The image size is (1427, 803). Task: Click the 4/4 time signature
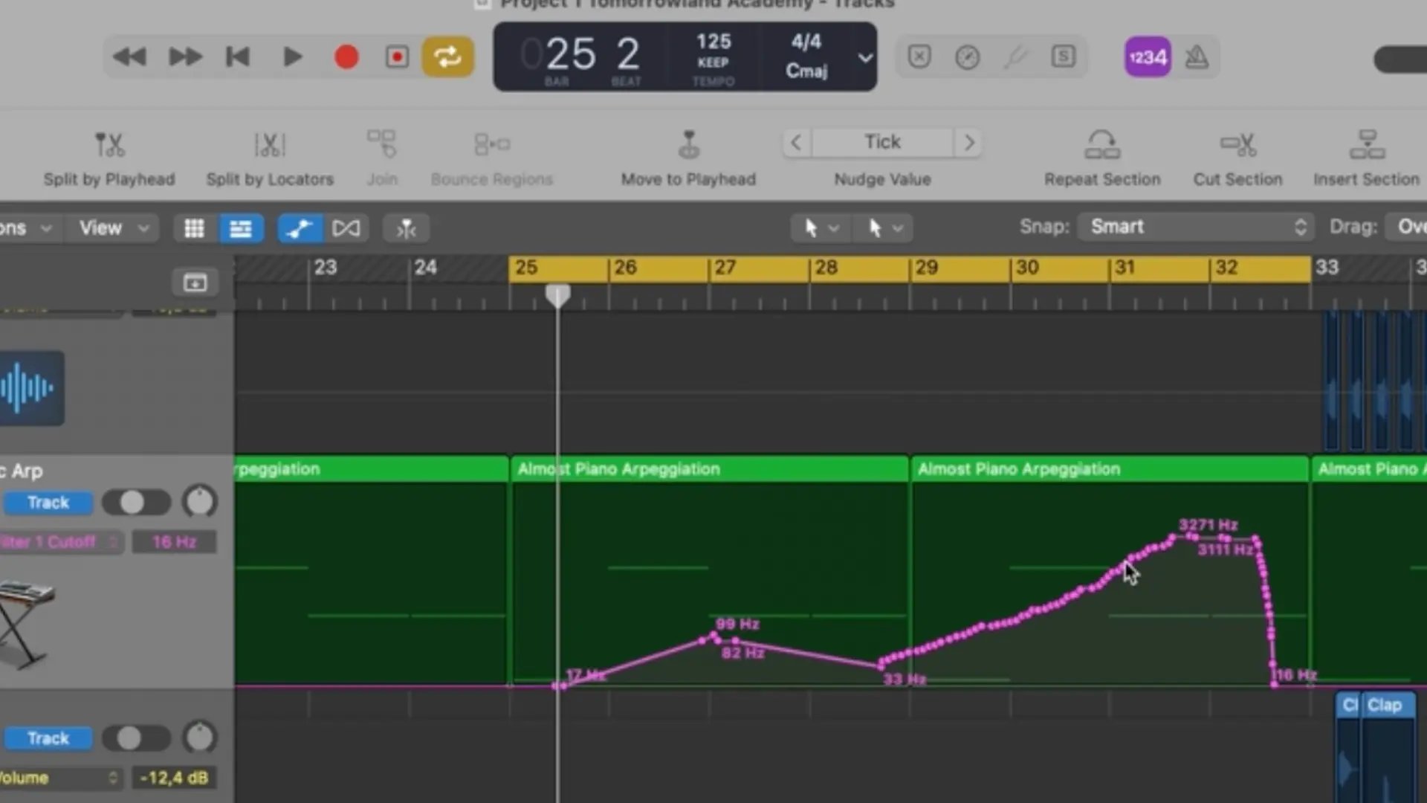point(806,42)
